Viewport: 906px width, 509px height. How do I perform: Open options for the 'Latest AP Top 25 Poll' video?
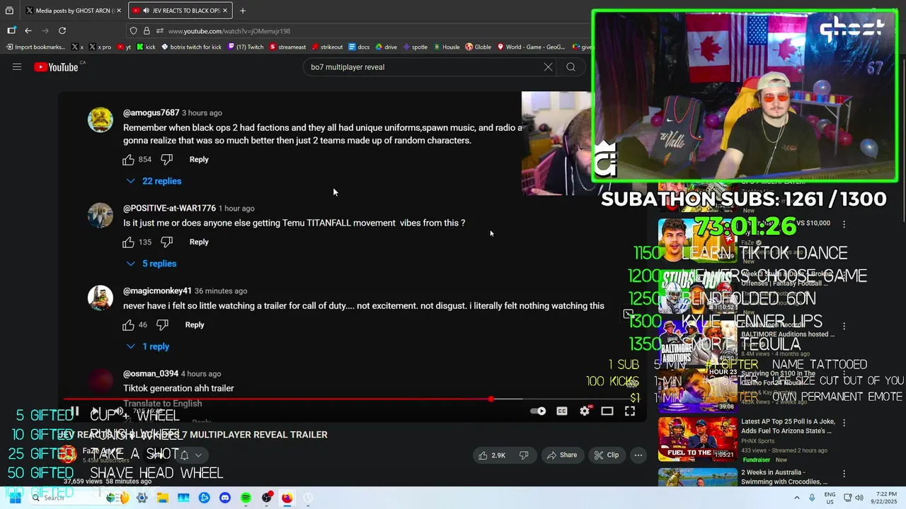point(844,421)
